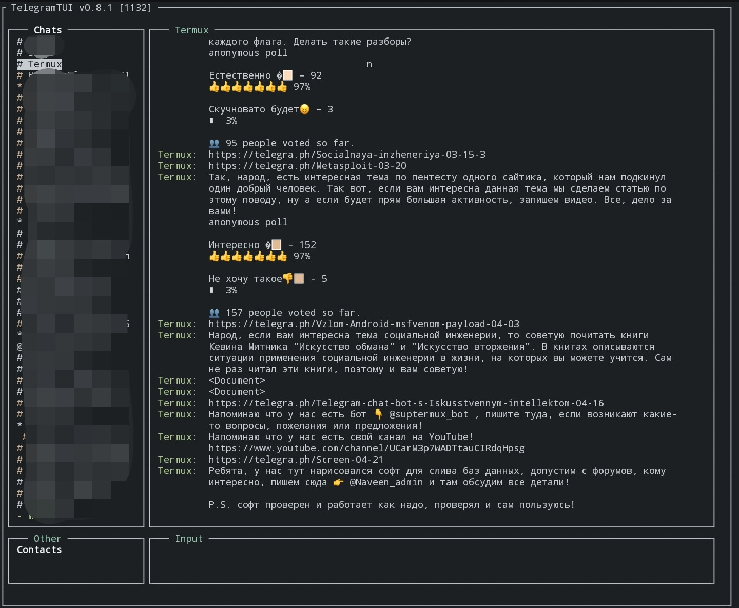The width and height of the screenshot is (739, 608).
Task: Open the <Document> just above the Telegram-chat-bot link
Action: [x=237, y=392]
